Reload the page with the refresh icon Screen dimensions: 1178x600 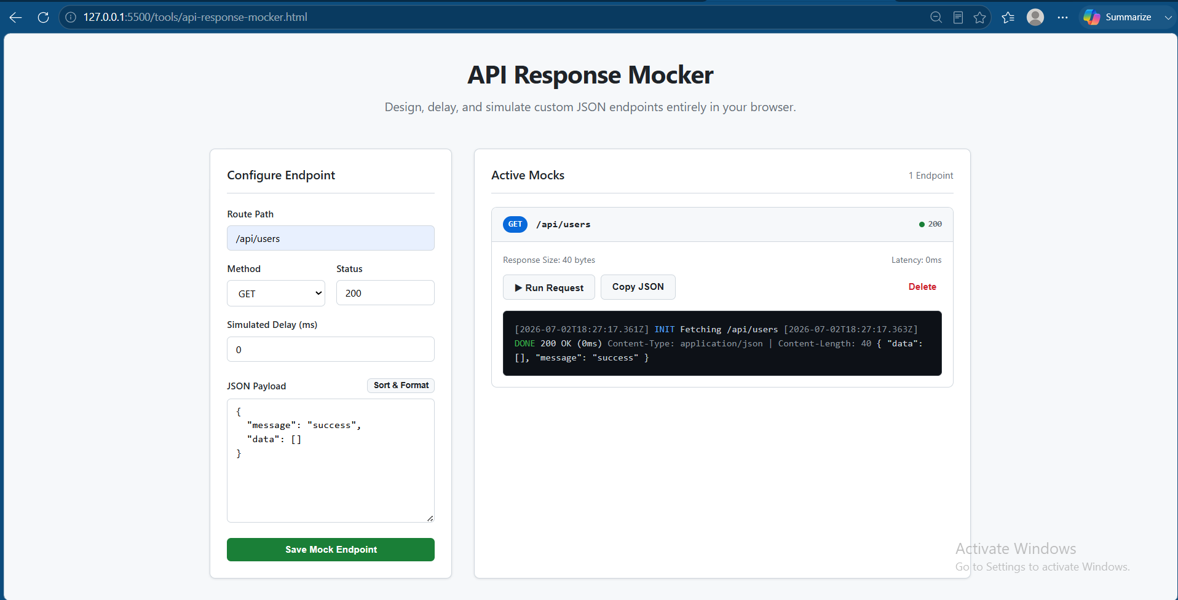tap(43, 17)
